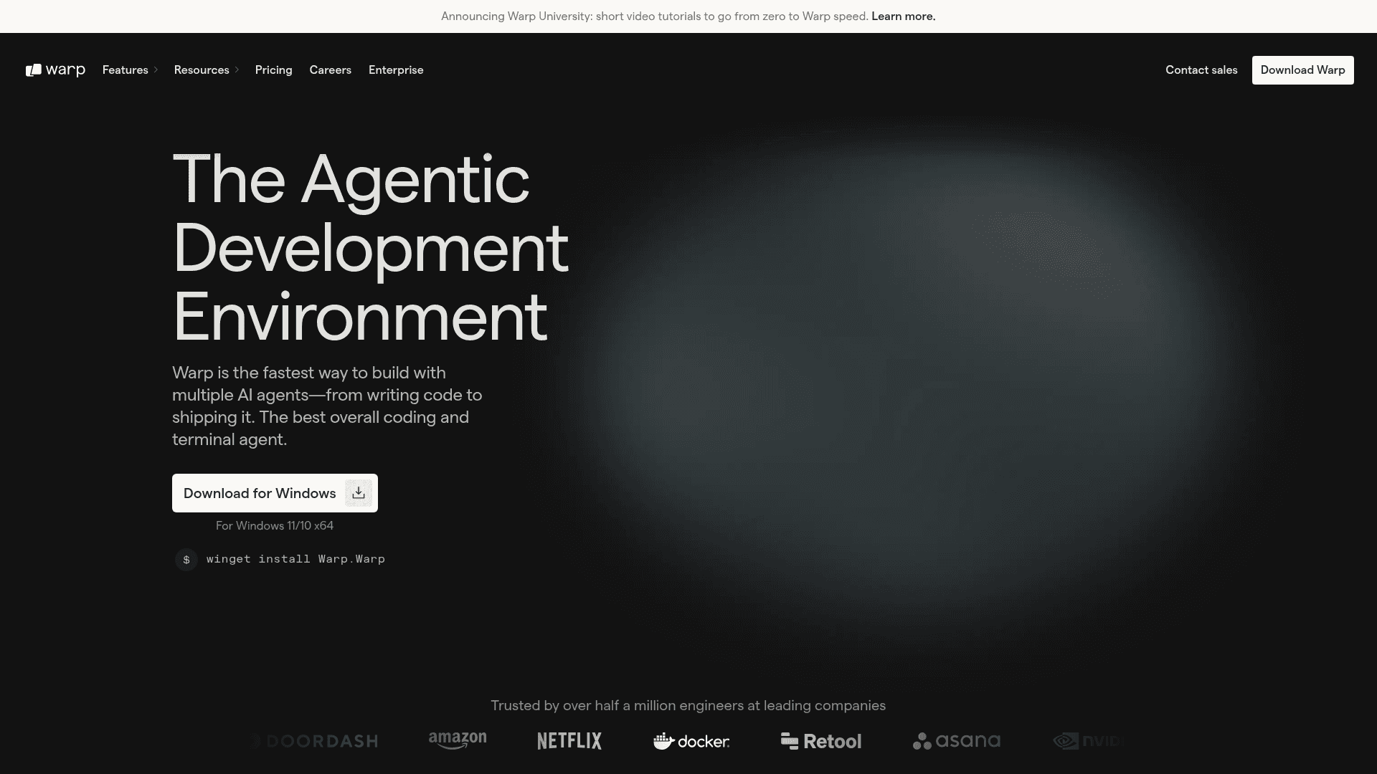This screenshot has height=774, width=1377.
Task: Click the Netflix logo
Action: coord(569,741)
